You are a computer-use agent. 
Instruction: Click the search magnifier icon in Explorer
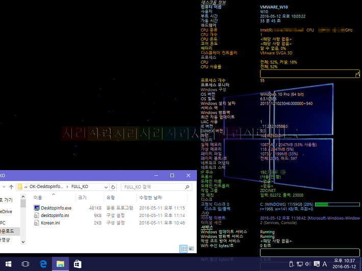[187, 187]
